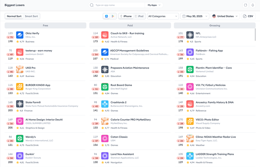Open the Crashlands 2 title link
Screen dimensions: 260x167
click(118, 103)
